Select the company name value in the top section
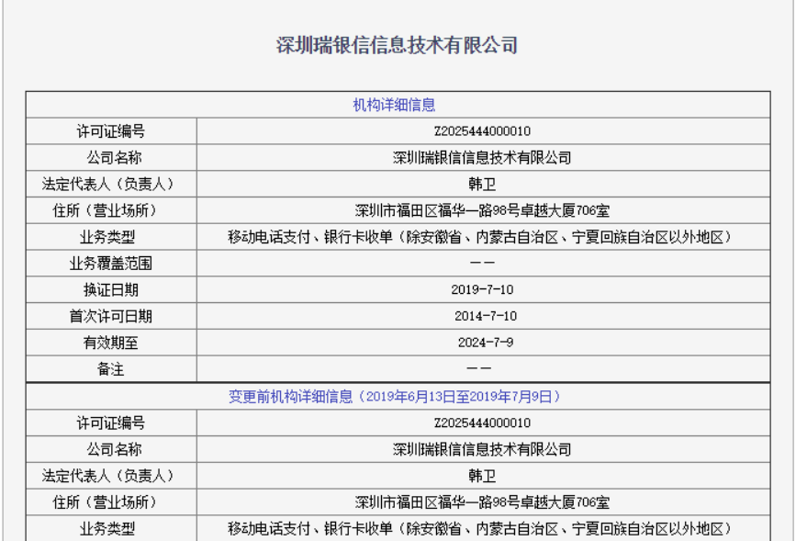Viewport: 796px width, 541px height. [x=482, y=157]
